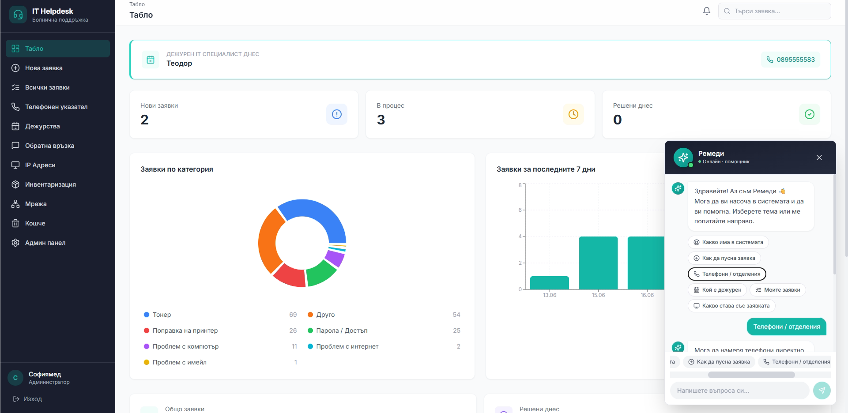Click the orange Друго legend dot
This screenshot has width=848, height=413.
310,315
